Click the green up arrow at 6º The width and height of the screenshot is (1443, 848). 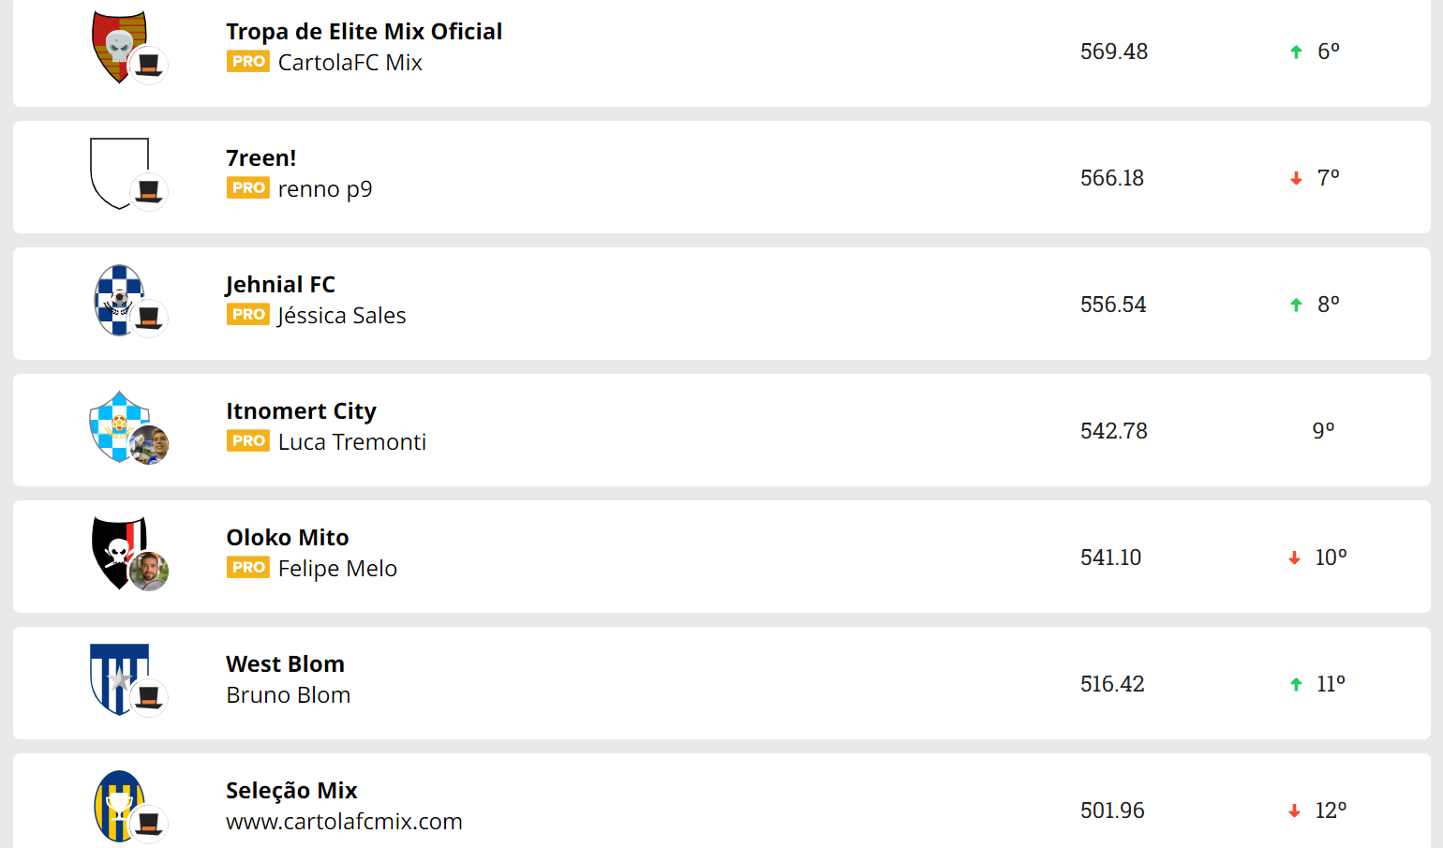click(1296, 52)
